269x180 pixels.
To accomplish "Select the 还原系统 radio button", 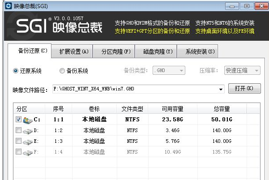I will (x=16, y=71).
